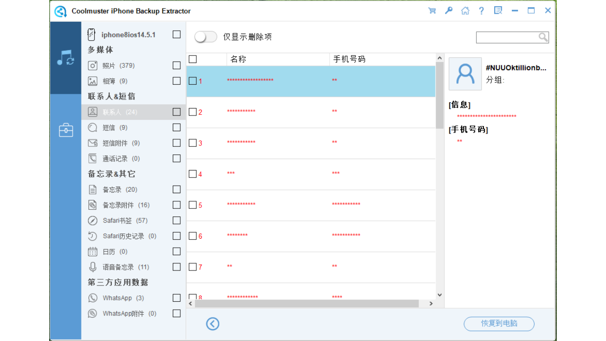Open help via the question mark icon
606x341 pixels.
(x=481, y=10)
